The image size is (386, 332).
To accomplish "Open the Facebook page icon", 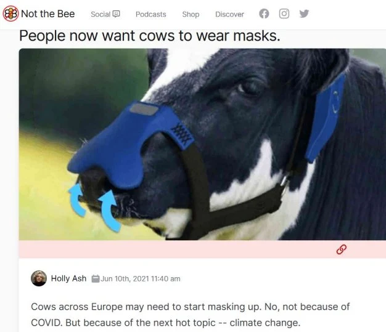I will point(264,14).
